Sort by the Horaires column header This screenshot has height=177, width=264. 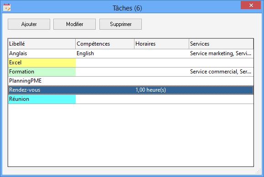(161, 44)
